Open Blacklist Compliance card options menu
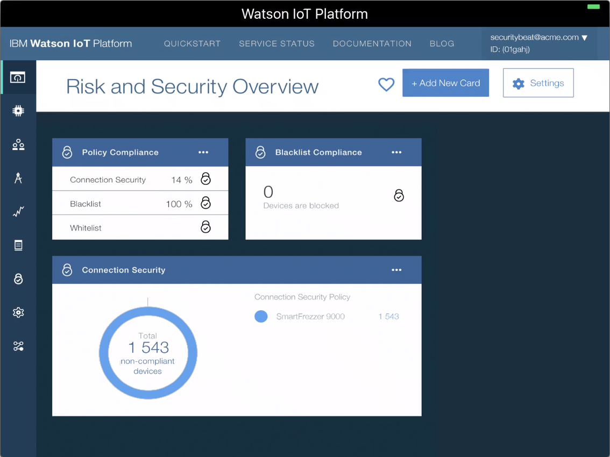 (396, 152)
